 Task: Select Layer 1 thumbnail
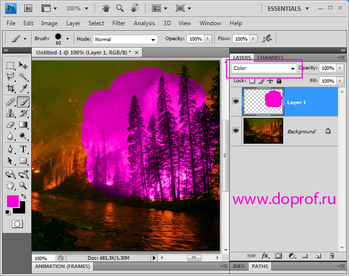(x=263, y=102)
